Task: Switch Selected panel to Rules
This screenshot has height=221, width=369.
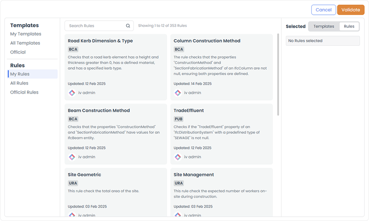Action: pyautogui.click(x=349, y=26)
